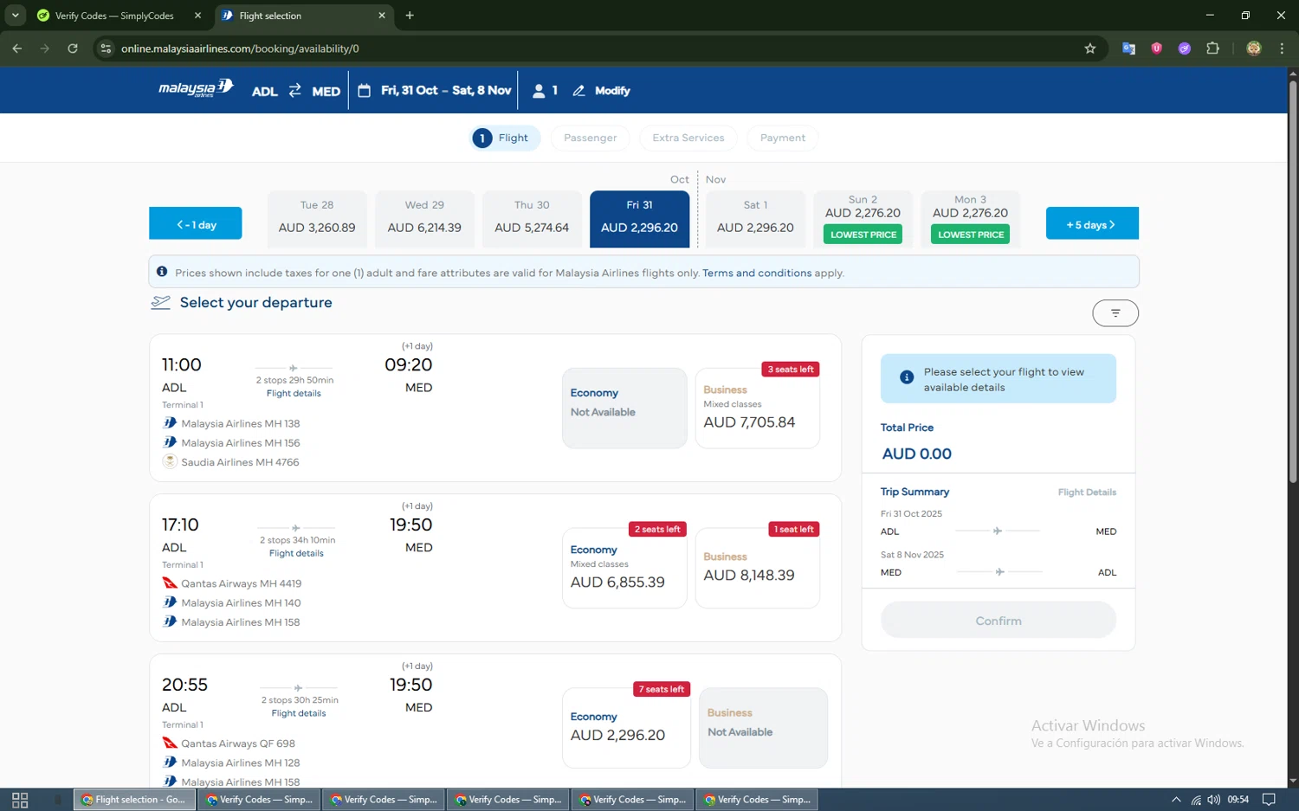Select Tue 28 date at AUD 3,260.89

pyautogui.click(x=317, y=218)
